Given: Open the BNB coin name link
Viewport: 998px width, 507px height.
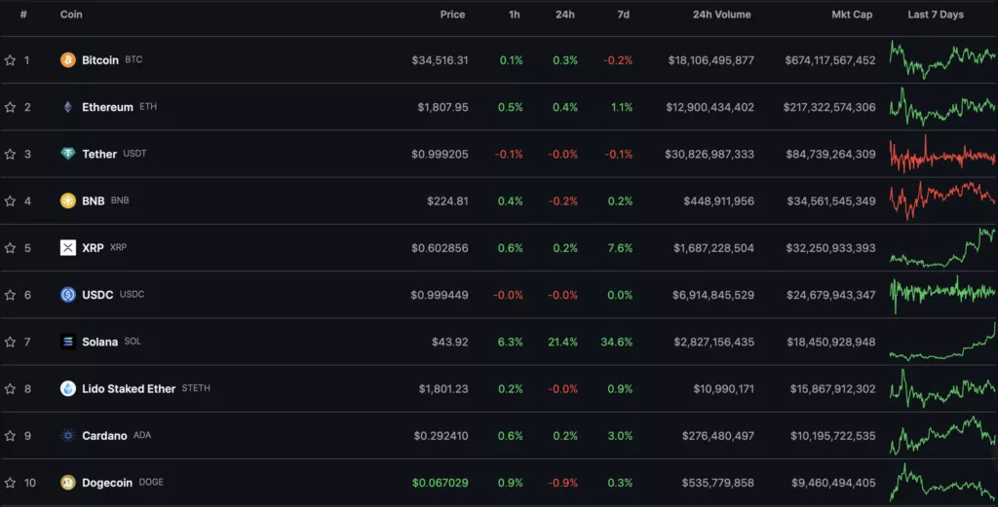Looking at the screenshot, I should [93, 200].
